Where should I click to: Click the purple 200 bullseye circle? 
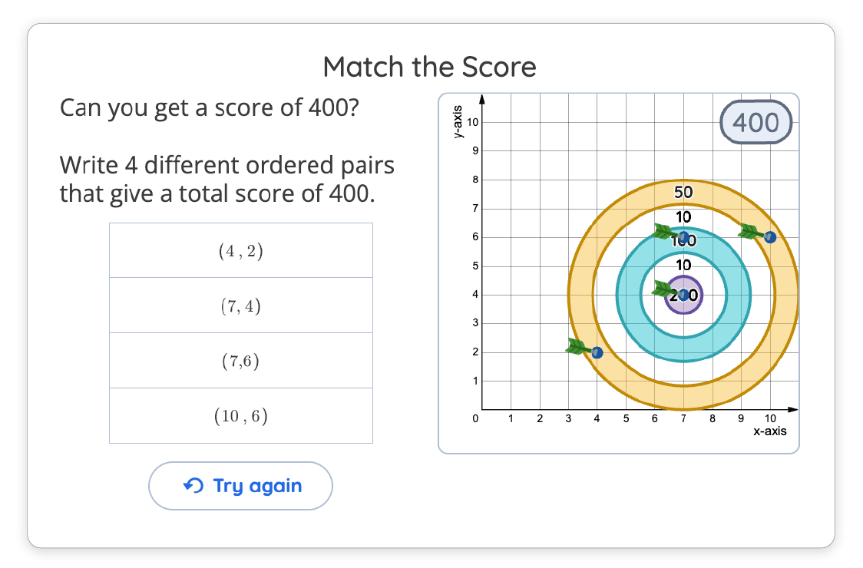click(683, 296)
